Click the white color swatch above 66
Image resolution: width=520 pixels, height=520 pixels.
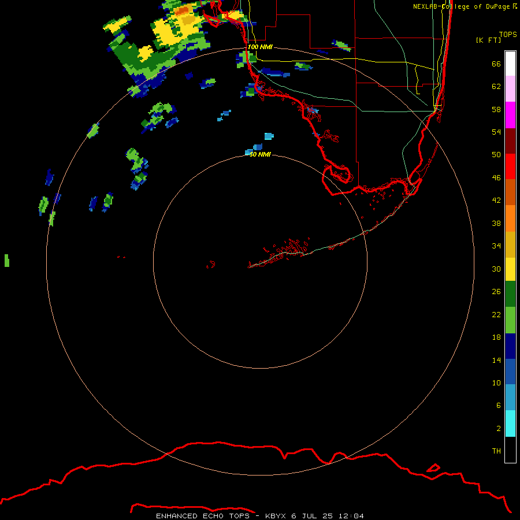click(x=510, y=64)
